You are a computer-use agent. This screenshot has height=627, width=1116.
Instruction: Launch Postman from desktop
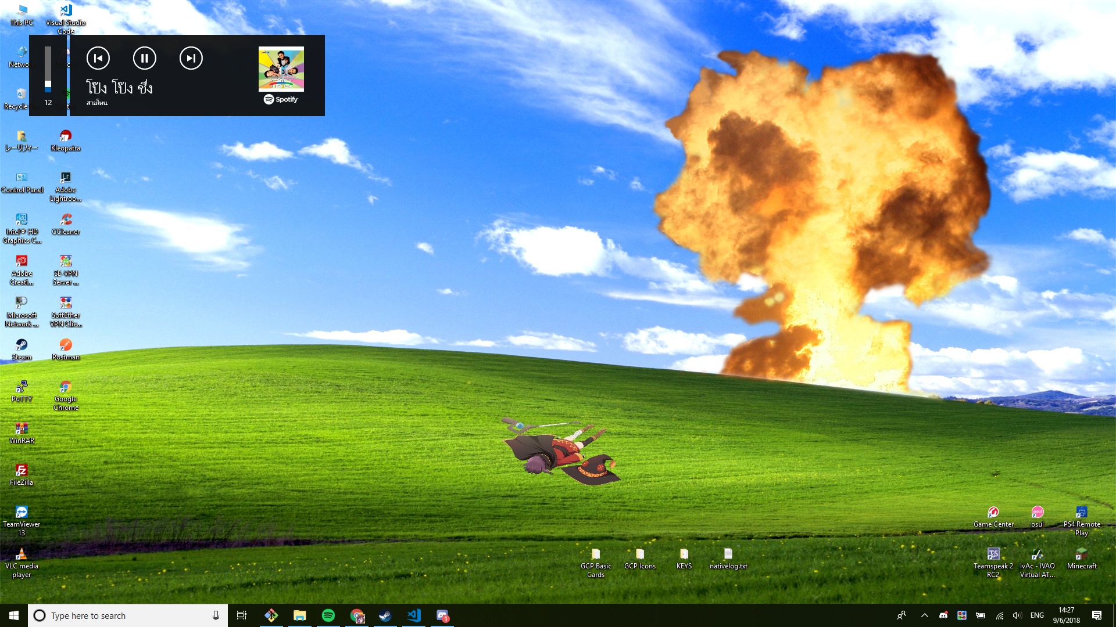(x=66, y=349)
